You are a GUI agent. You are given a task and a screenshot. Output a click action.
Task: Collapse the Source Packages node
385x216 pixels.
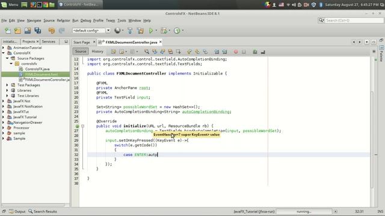pyautogui.click(x=7, y=58)
